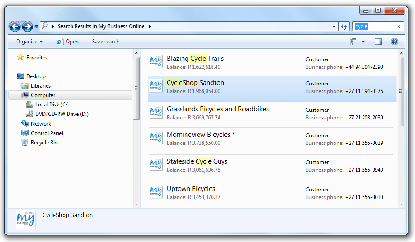Select Grasslands Bicycles and Roadbikes result
This screenshot has height=242, width=415.
pyautogui.click(x=218, y=109)
